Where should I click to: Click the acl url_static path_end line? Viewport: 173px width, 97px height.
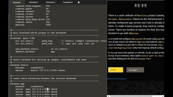[x=55, y=44]
